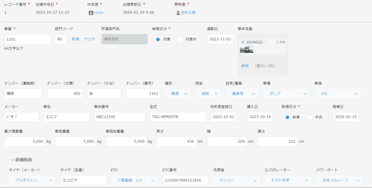Collapse the 装備部品 section

point(12,160)
